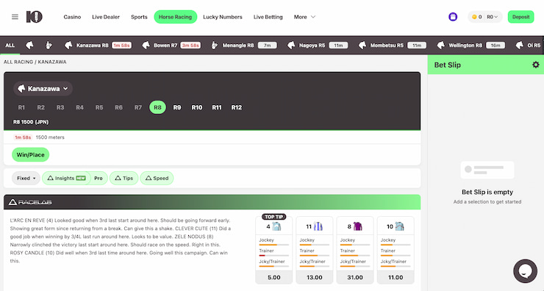Go to Live Betting
This screenshot has width=544, height=291.
point(268,17)
